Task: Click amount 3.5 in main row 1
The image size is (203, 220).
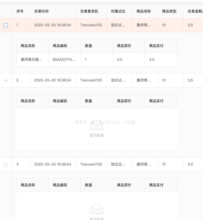Action: pyautogui.click(x=190, y=25)
